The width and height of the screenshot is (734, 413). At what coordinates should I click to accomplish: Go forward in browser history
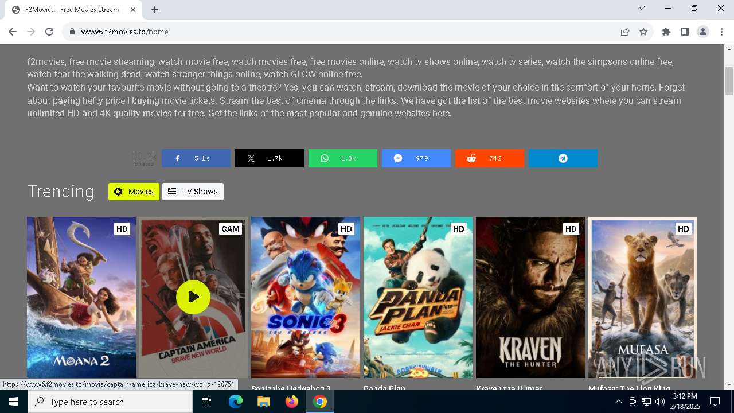31,32
